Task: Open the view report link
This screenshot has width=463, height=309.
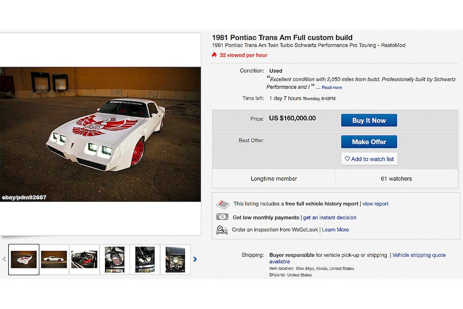Action: [x=375, y=204]
